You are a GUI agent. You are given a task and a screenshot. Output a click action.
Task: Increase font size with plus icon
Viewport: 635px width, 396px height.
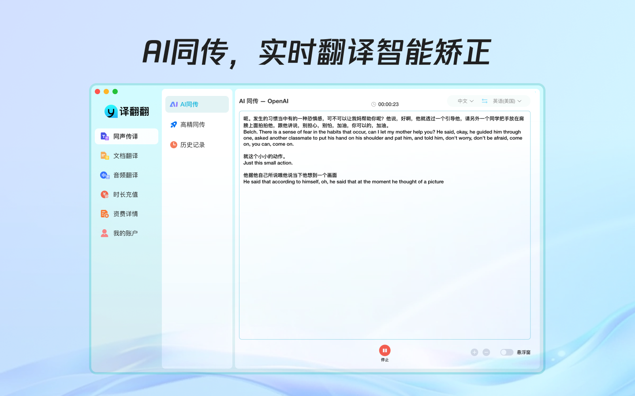point(474,352)
